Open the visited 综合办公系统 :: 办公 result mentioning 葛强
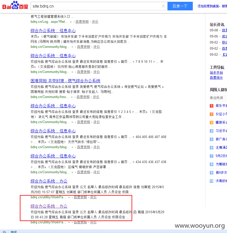Image resolution: width=227 pixels, height=233 pixels. [x=49, y=207]
